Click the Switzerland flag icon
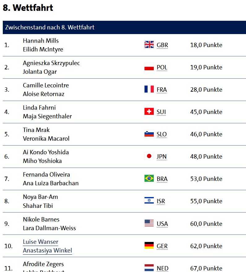Screen dimensions: 246x272 tap(149, 112)
